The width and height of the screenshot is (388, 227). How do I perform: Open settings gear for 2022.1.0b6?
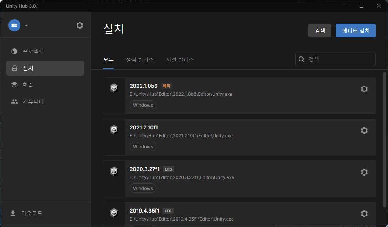[364, 89]
